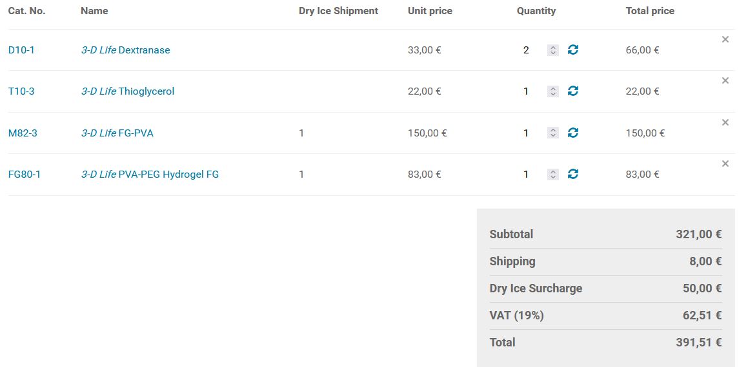
Task: Refresh quantity for Dextranase row
Action: click(572, 50)
